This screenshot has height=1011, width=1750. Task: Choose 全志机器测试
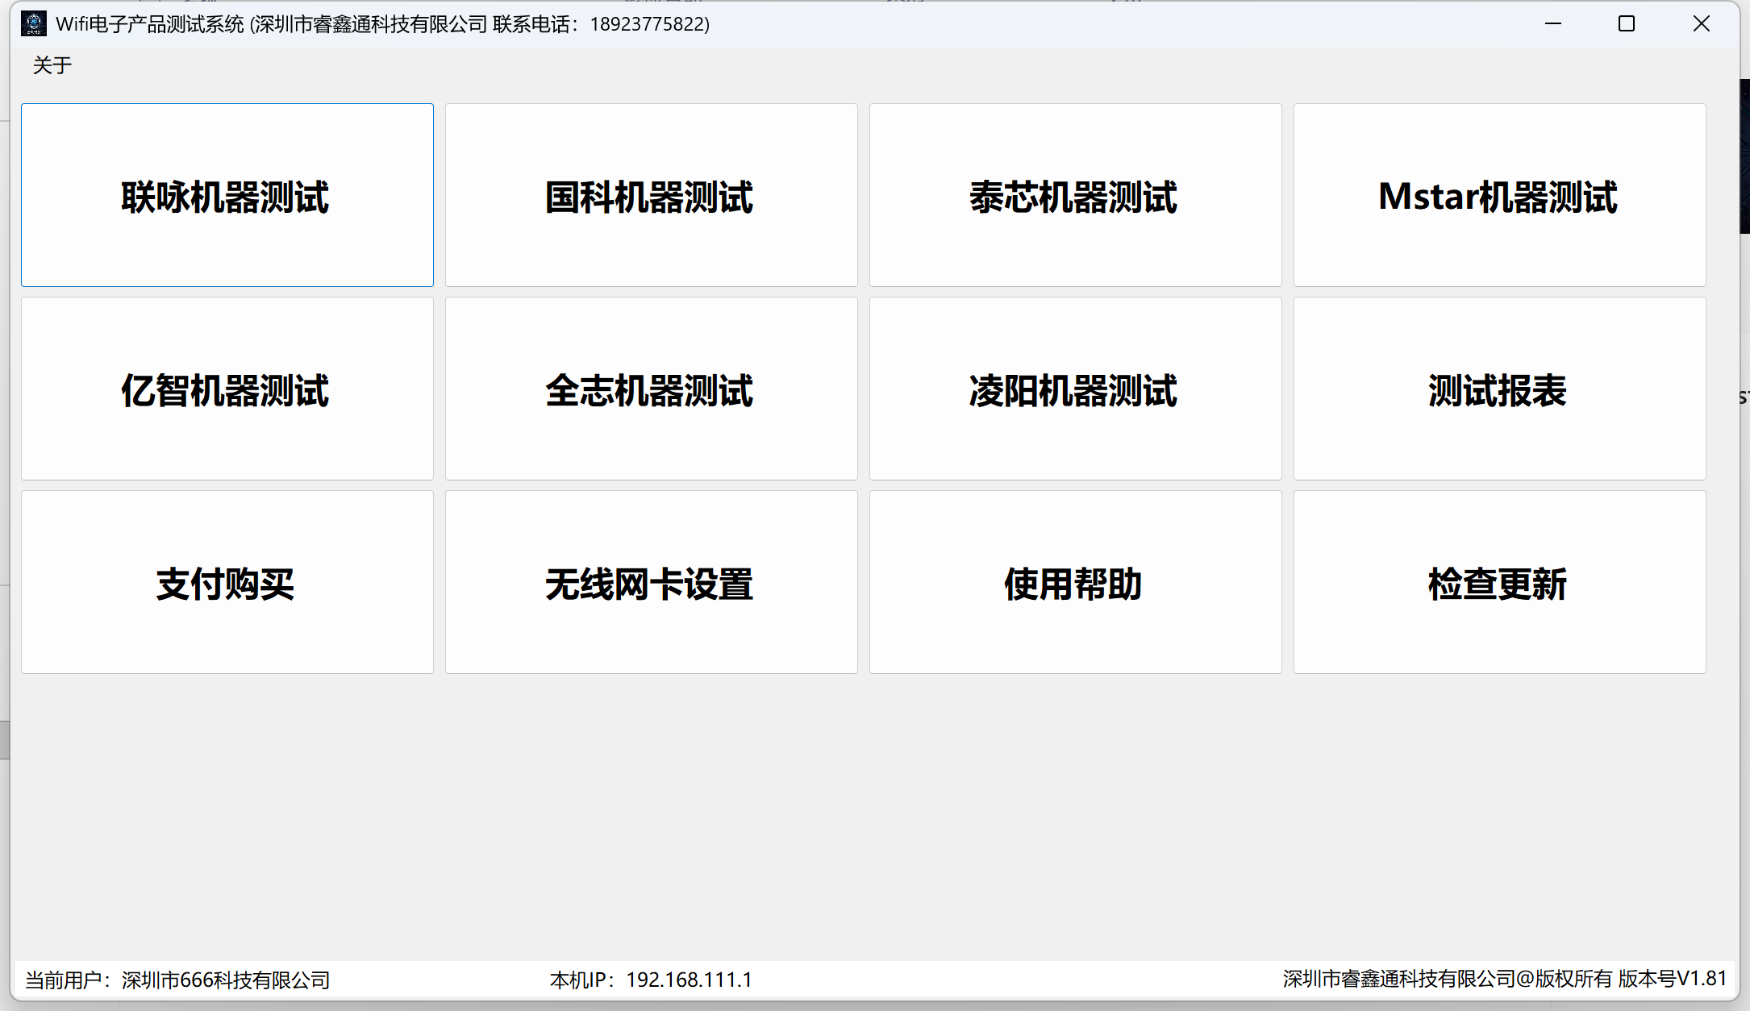click(x=652, y=389)
